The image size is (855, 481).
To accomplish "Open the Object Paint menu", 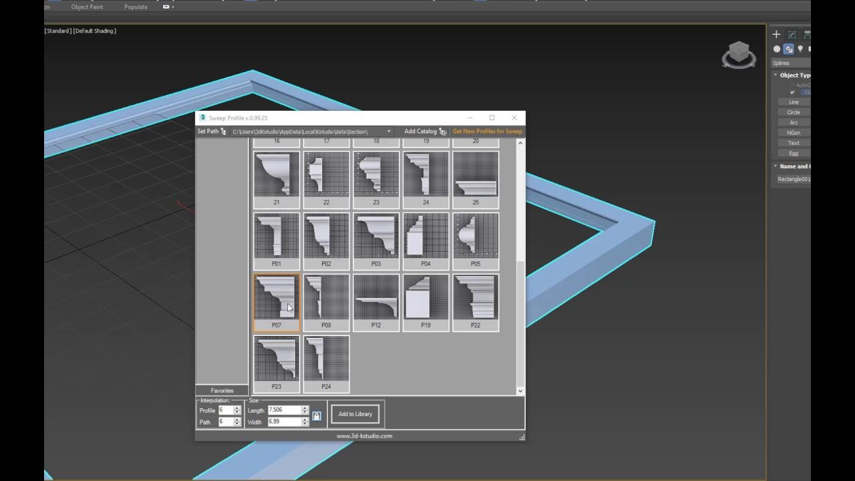I will (87, 7).
